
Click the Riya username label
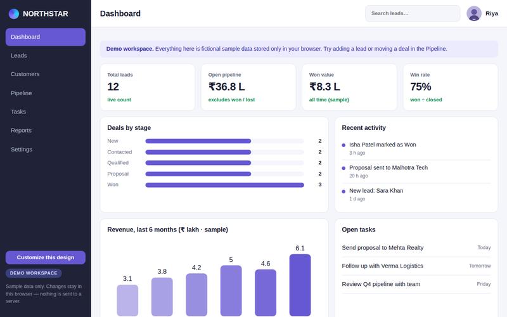click(x=492, y=13)
